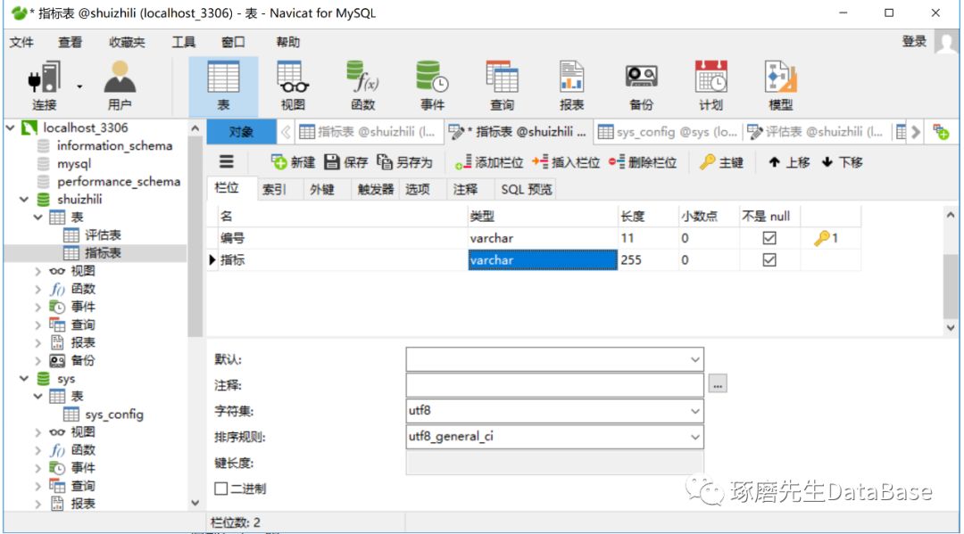This screenshot has height=534, width=964.
Task: Click the ... button beside 注释
Action: click(716, 384)
